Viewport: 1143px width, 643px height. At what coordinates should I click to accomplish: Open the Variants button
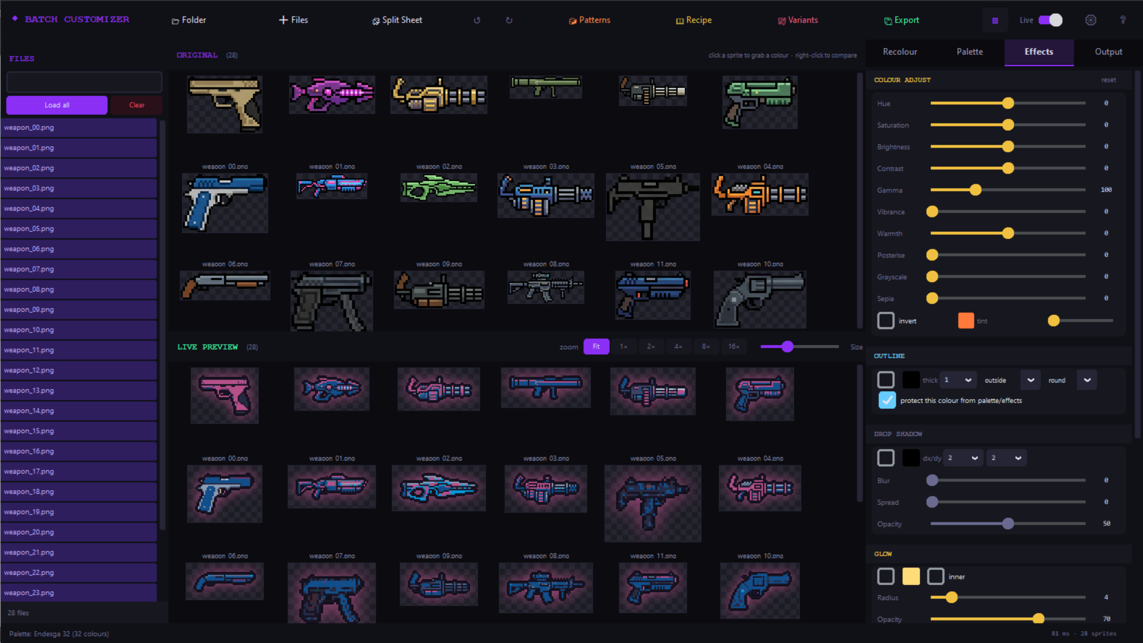[x=798, y=20]
